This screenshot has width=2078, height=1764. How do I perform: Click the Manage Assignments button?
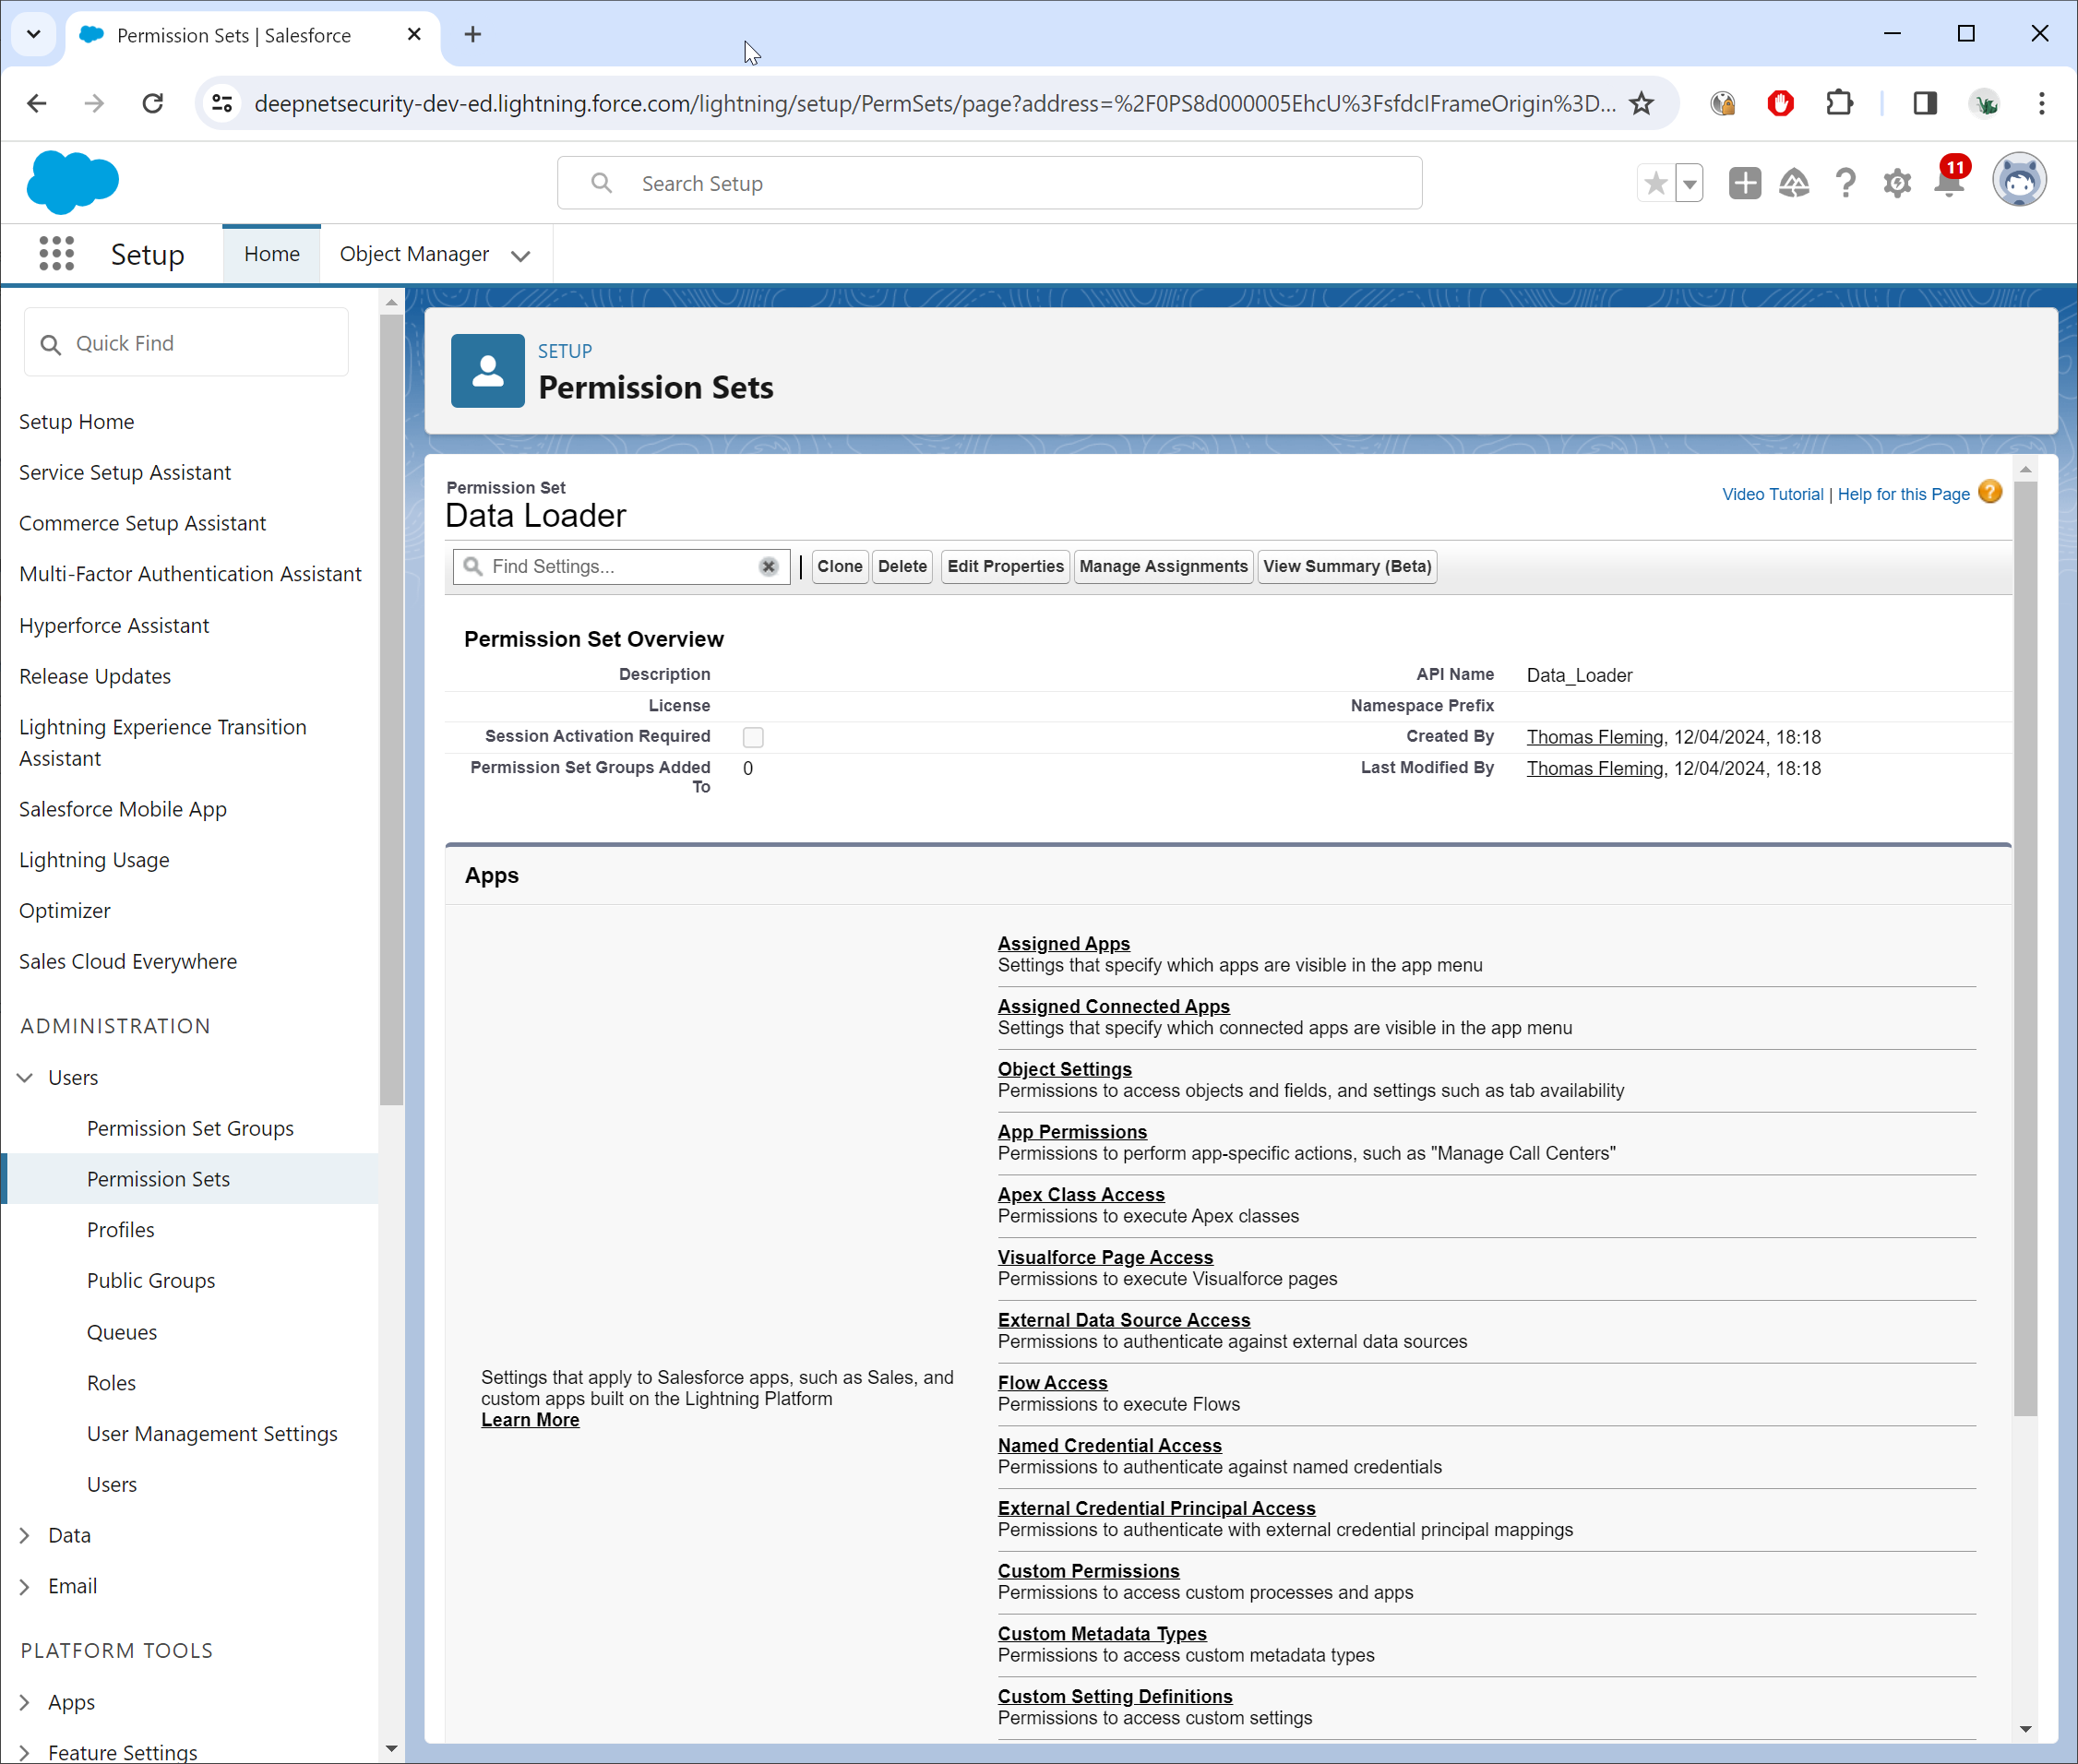tap(1163, 567)
